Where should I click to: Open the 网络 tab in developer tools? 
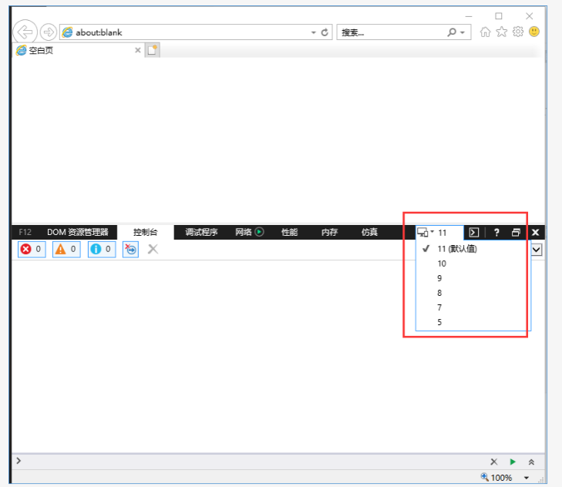[248, 232]
